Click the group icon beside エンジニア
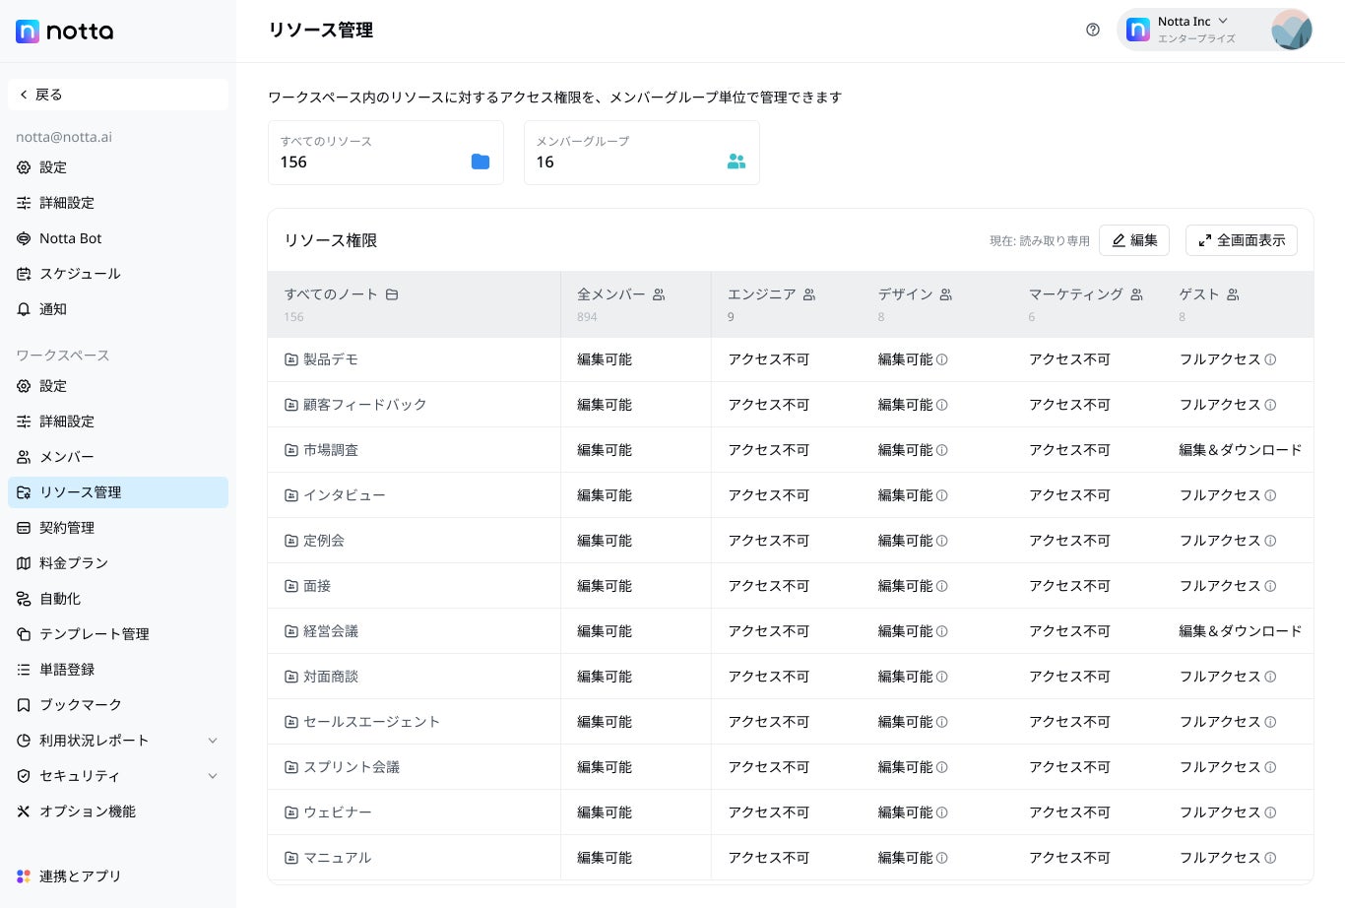 809,294
